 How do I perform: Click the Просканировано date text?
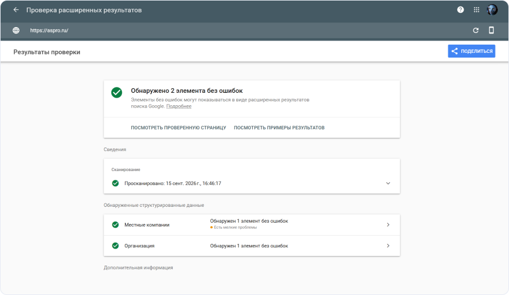173,183
